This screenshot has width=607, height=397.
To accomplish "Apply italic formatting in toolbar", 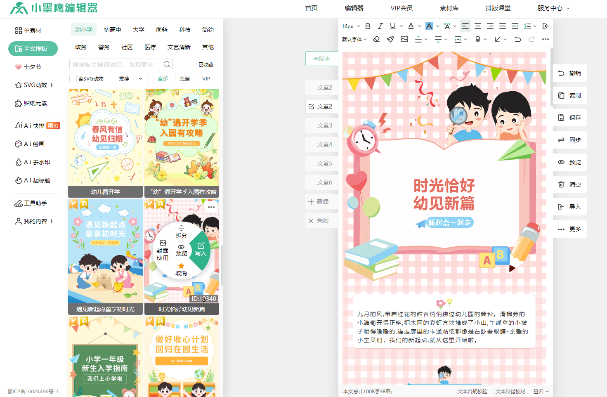I will 380,26.
